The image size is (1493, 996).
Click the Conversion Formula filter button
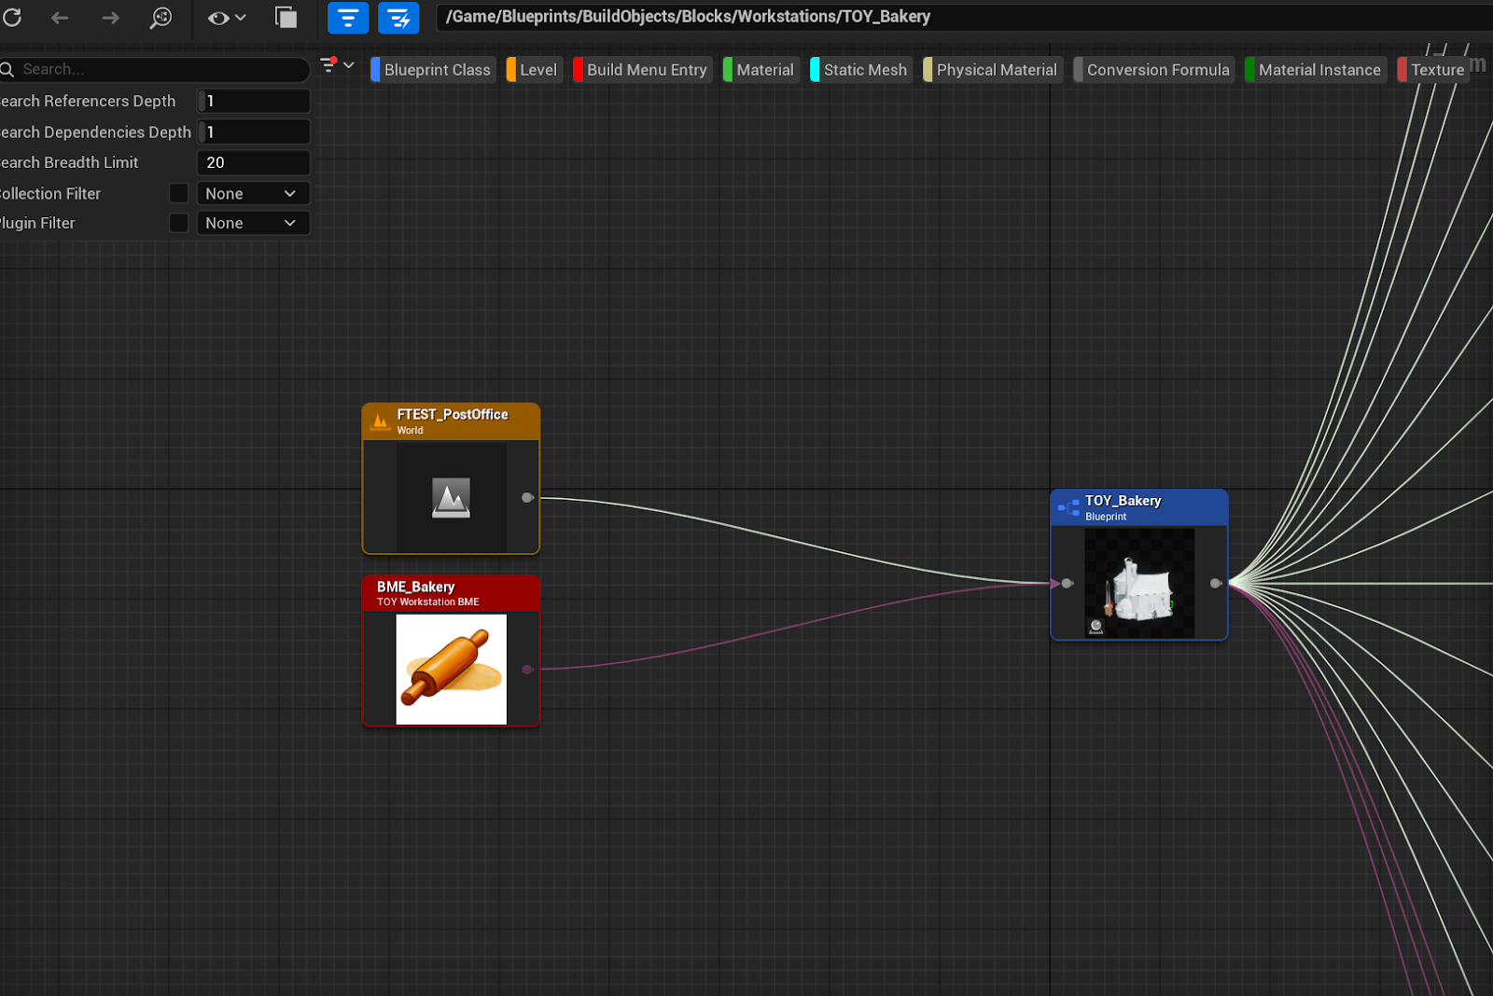[x=1157, y=70]
